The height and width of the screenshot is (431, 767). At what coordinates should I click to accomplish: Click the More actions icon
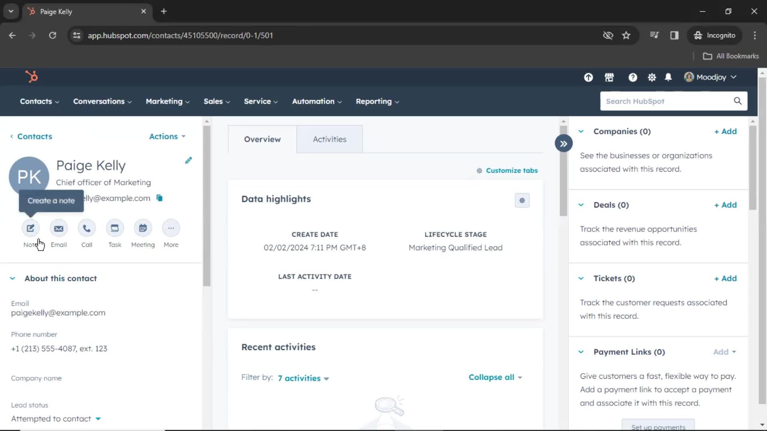[x=171, y=228]
